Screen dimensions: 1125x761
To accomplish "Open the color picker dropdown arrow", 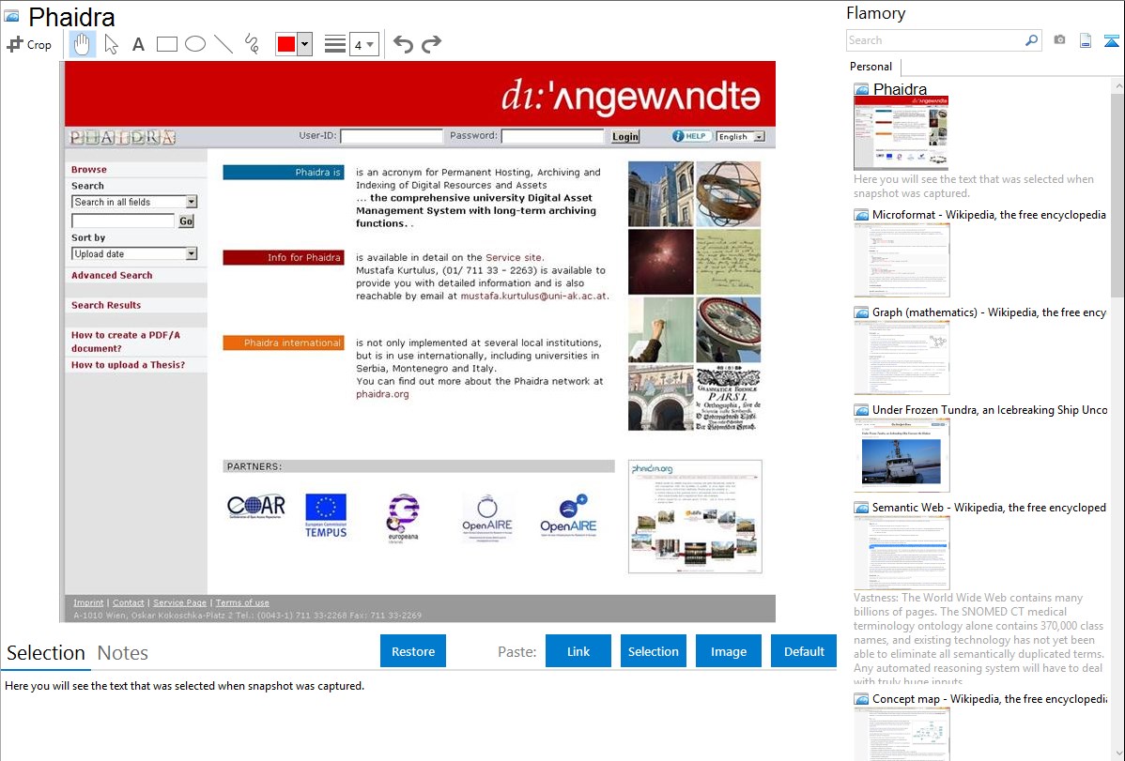I will 304,44.
